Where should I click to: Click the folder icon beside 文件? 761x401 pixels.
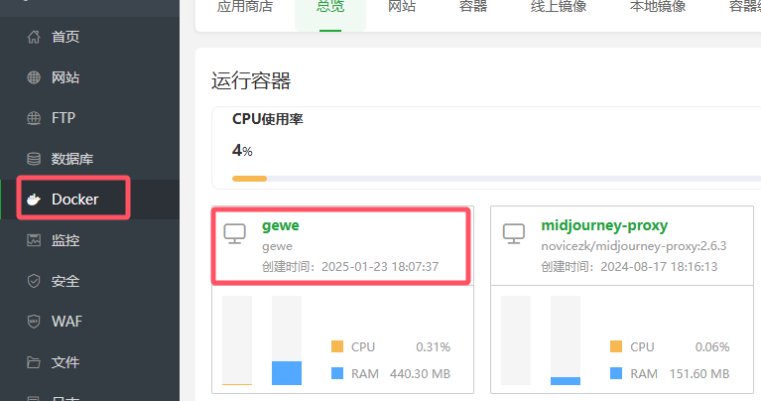click(34, 362)
